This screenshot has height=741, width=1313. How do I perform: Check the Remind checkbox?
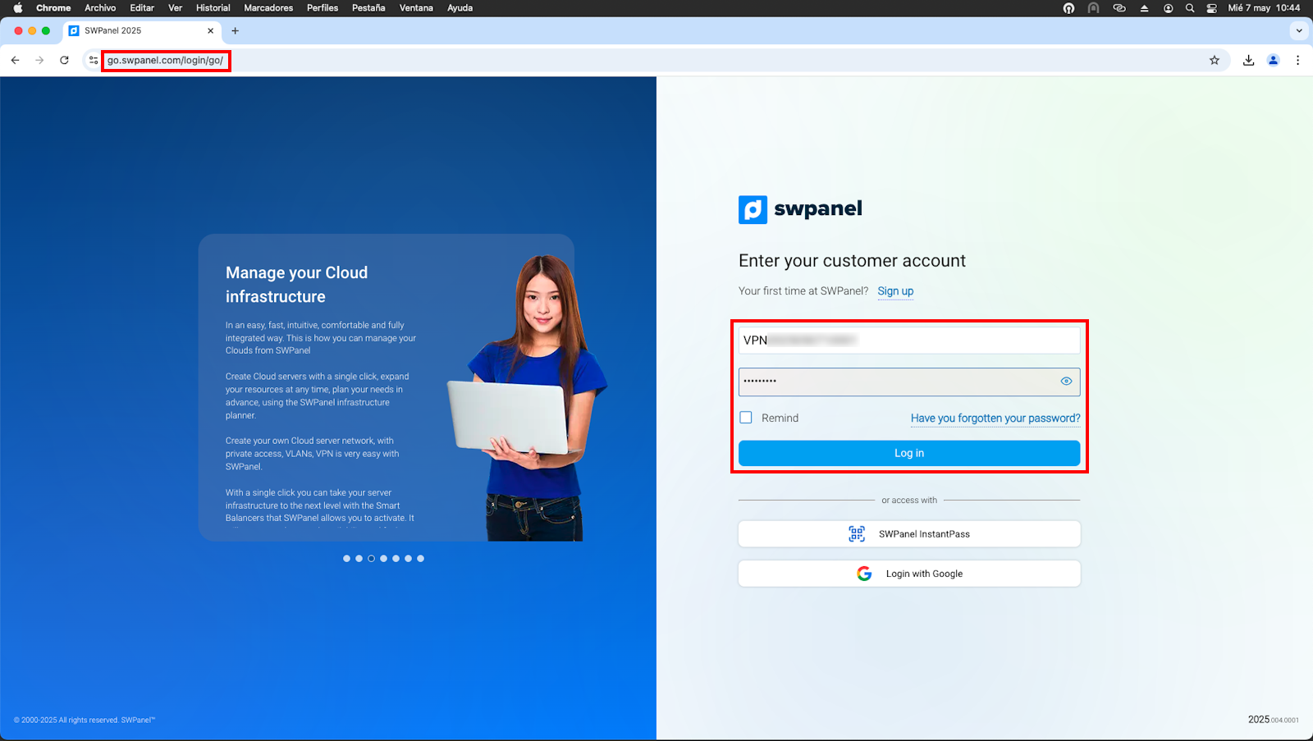(746, 417)
